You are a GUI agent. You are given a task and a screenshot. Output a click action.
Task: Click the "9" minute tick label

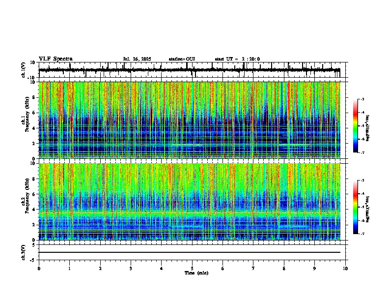click(314, 269)
